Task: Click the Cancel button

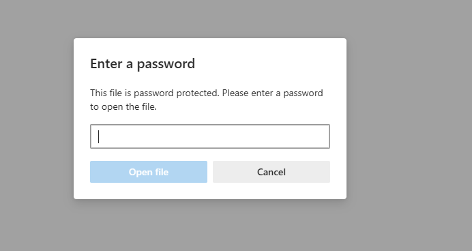Action: coord(271,172)
